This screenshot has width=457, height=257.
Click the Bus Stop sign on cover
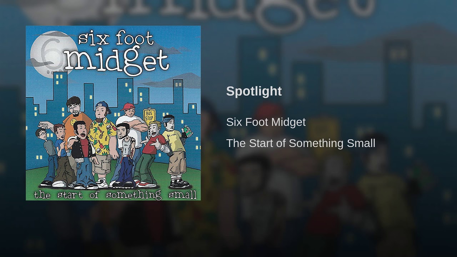pyautogui.click(x=150, y=115)
